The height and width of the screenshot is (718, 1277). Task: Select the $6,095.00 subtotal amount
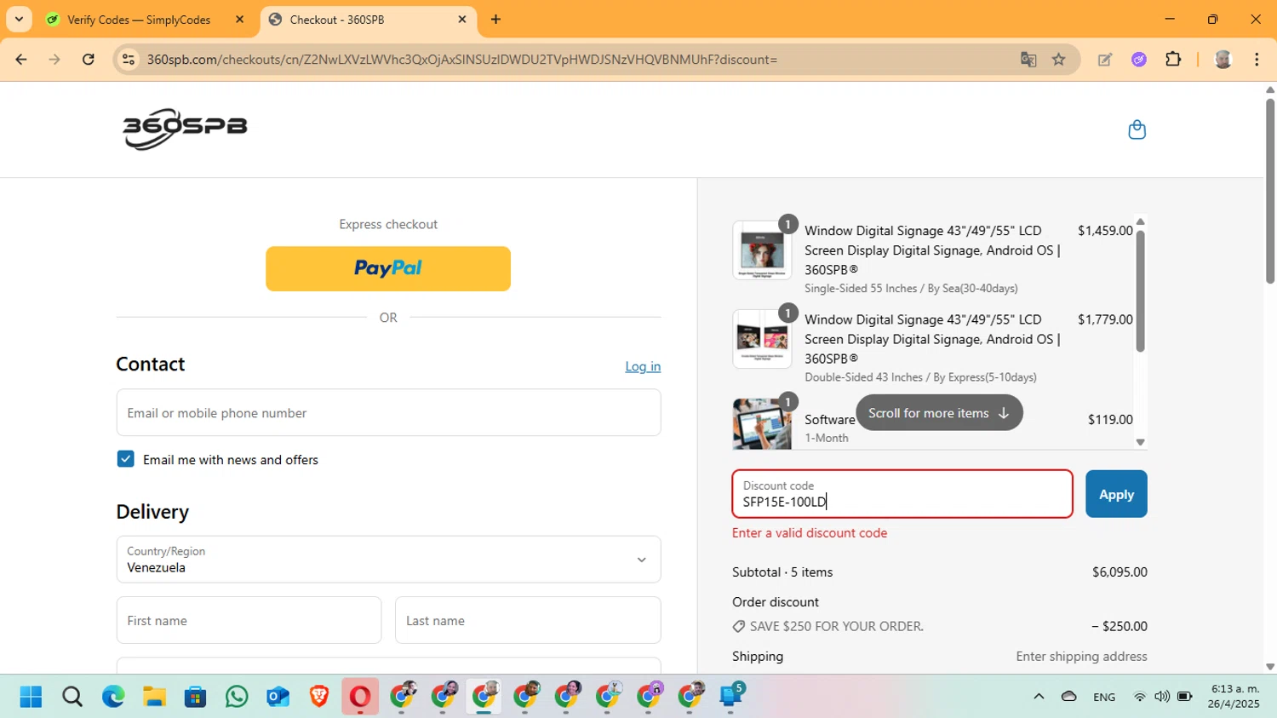1120,572
